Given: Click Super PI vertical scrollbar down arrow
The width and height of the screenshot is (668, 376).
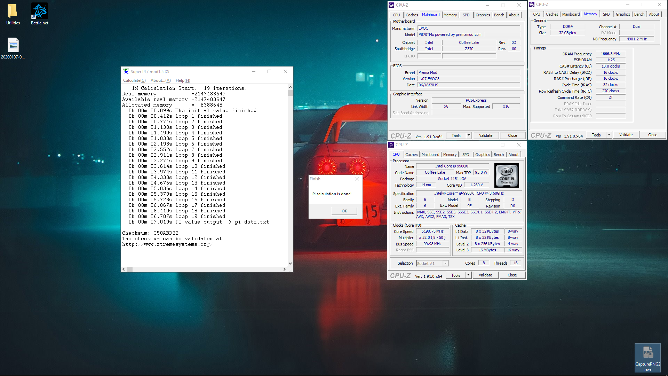Looking at the screenshot, I should (290, 264).
